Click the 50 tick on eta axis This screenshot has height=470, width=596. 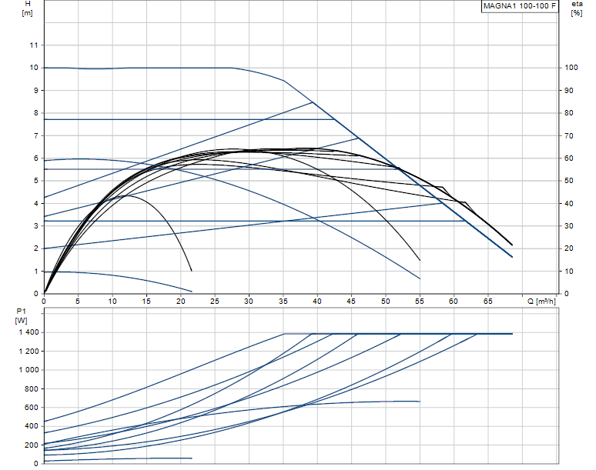(568, 181)
